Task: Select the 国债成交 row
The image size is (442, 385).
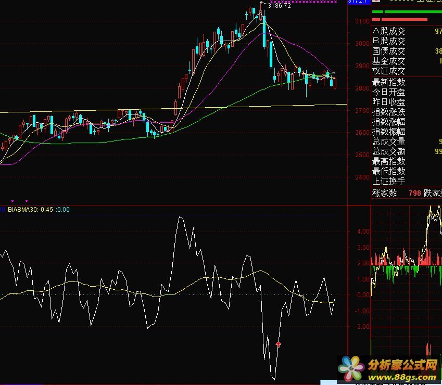Action: click(x=407, y=51)
